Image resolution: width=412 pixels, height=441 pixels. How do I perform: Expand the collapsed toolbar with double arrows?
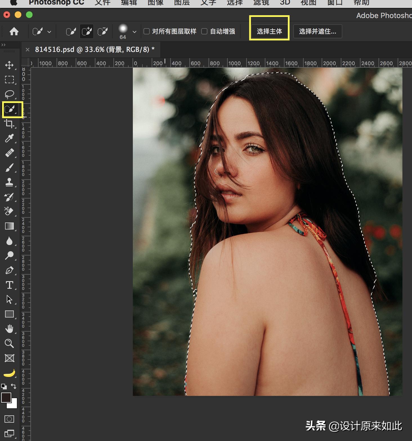3,45
